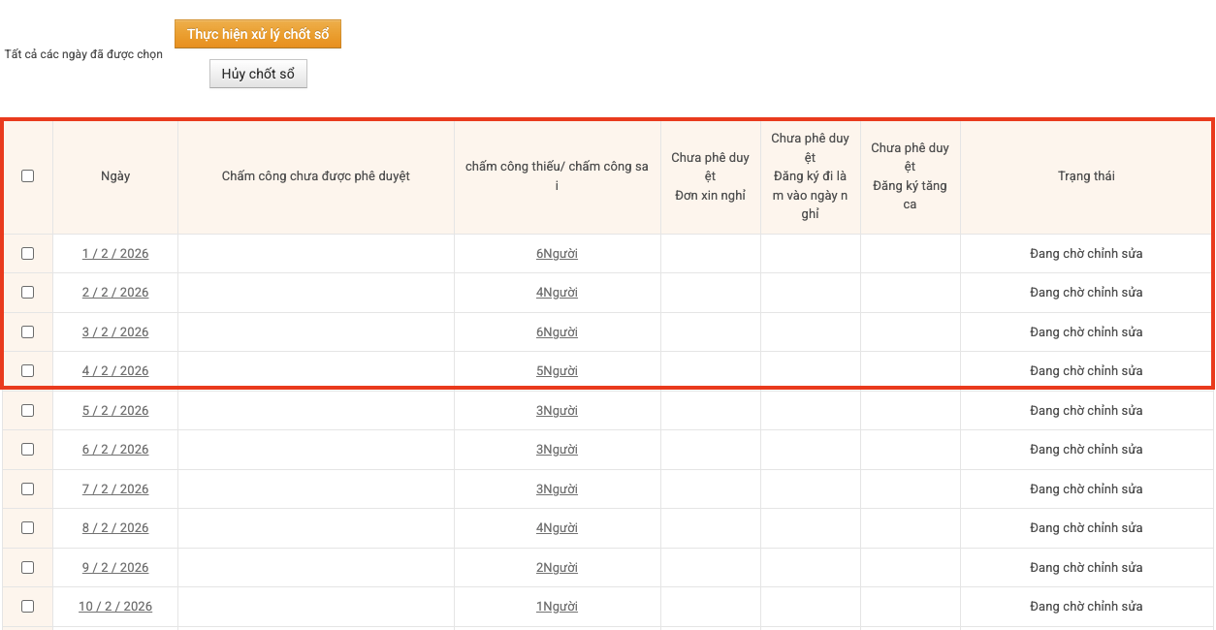
Task: Open the date link 1 / 2 / 2026
Action: coord(115,254)
